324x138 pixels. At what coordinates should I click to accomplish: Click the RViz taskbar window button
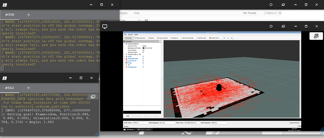click(x=145, y=129)
